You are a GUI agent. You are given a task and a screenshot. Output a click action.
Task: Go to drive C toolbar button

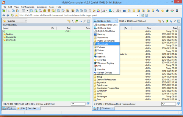(112, 11)
